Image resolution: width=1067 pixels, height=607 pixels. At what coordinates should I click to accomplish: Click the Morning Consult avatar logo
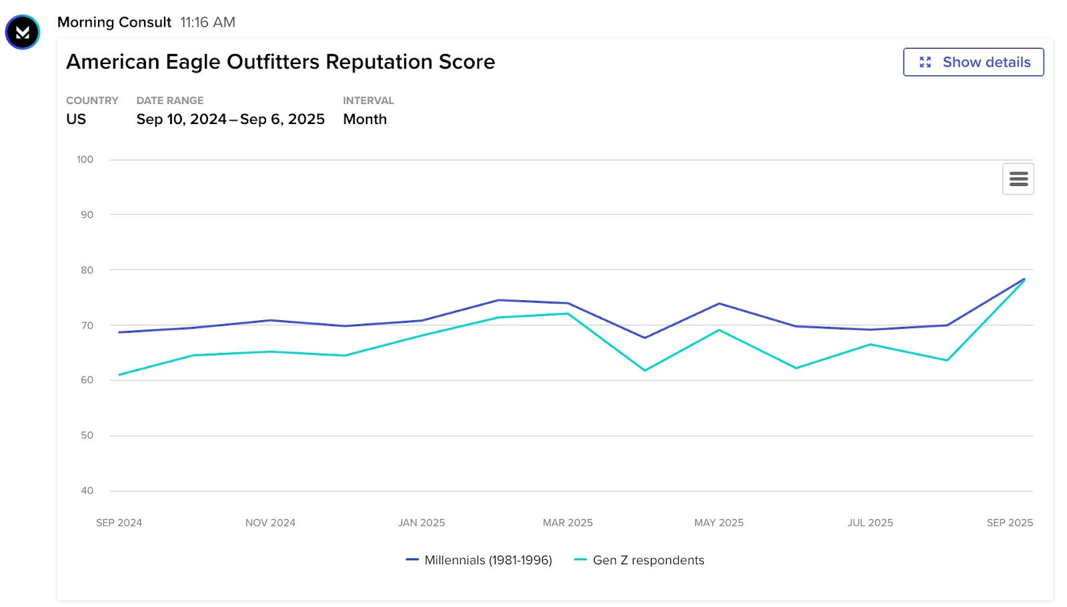23,32
